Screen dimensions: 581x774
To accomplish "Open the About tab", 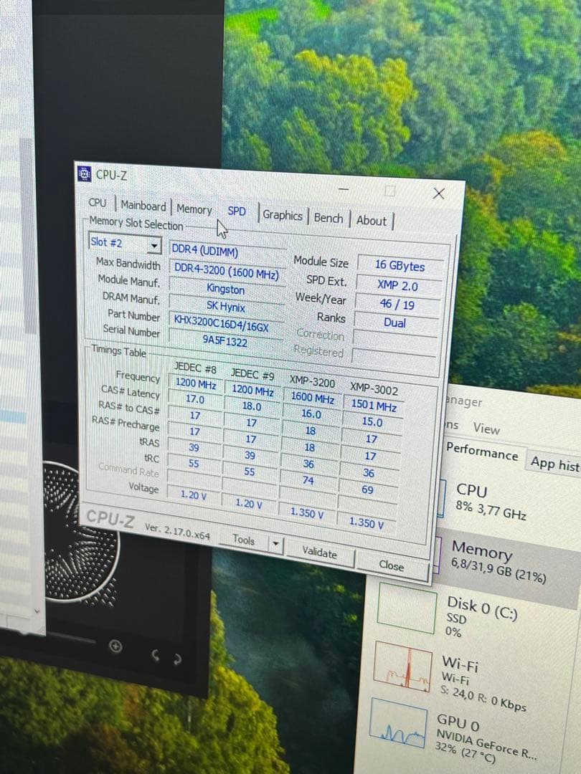I will point(372,221).
